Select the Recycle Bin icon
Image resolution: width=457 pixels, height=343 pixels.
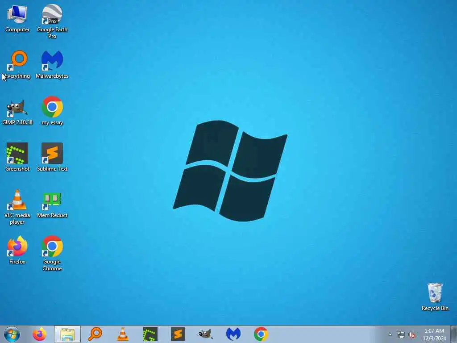(x=435, y=297)
